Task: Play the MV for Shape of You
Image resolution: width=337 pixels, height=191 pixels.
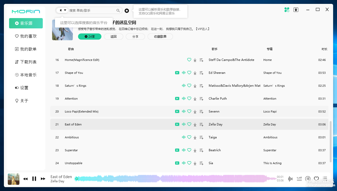Action: [177, 73]
